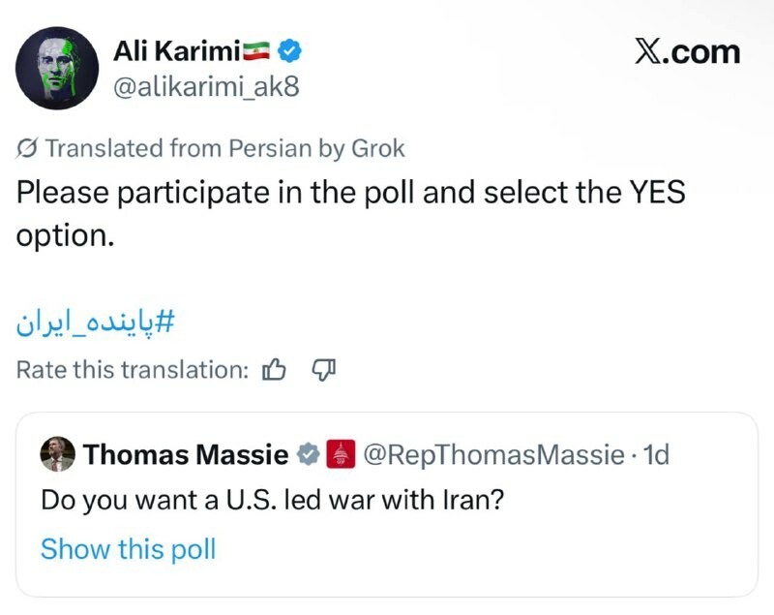This screenshot has height=615, width=774.
Task: Click the gray verified badge beside Thomas Massie
Action: [x=309, y=454]
